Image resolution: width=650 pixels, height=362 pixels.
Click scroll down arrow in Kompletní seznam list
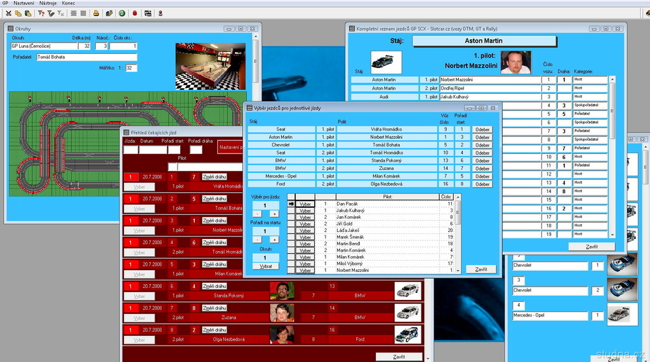(x=613, y=235)
